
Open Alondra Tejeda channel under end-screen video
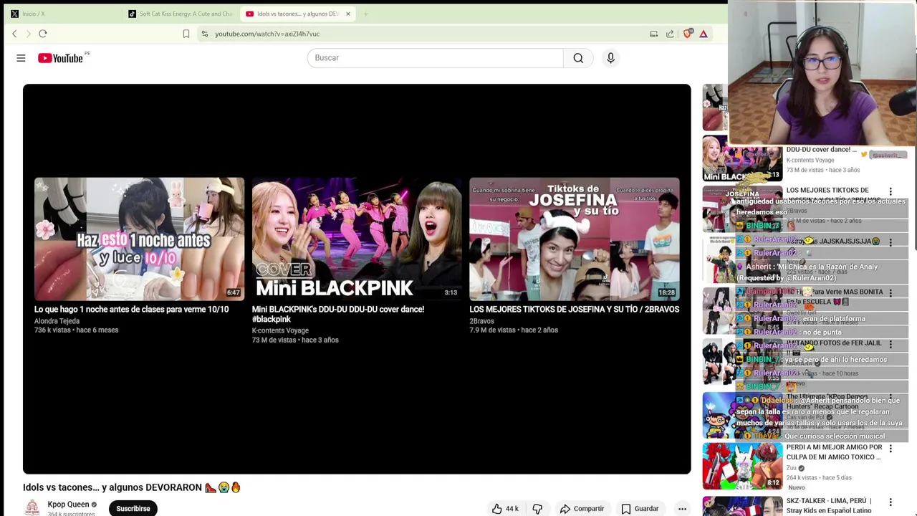(x=57, y=321)
